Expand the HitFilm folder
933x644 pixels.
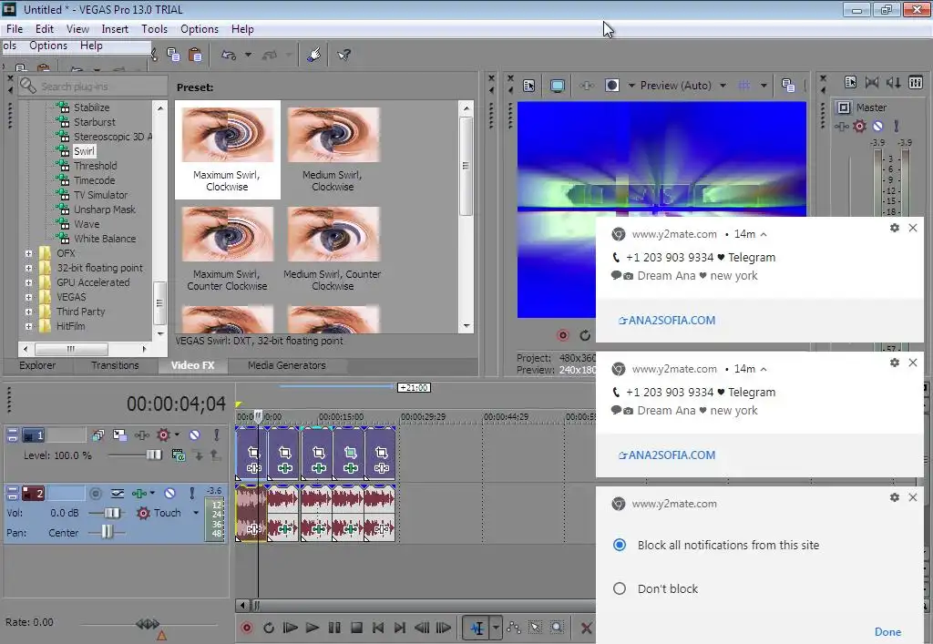click(x=28, y=326)
